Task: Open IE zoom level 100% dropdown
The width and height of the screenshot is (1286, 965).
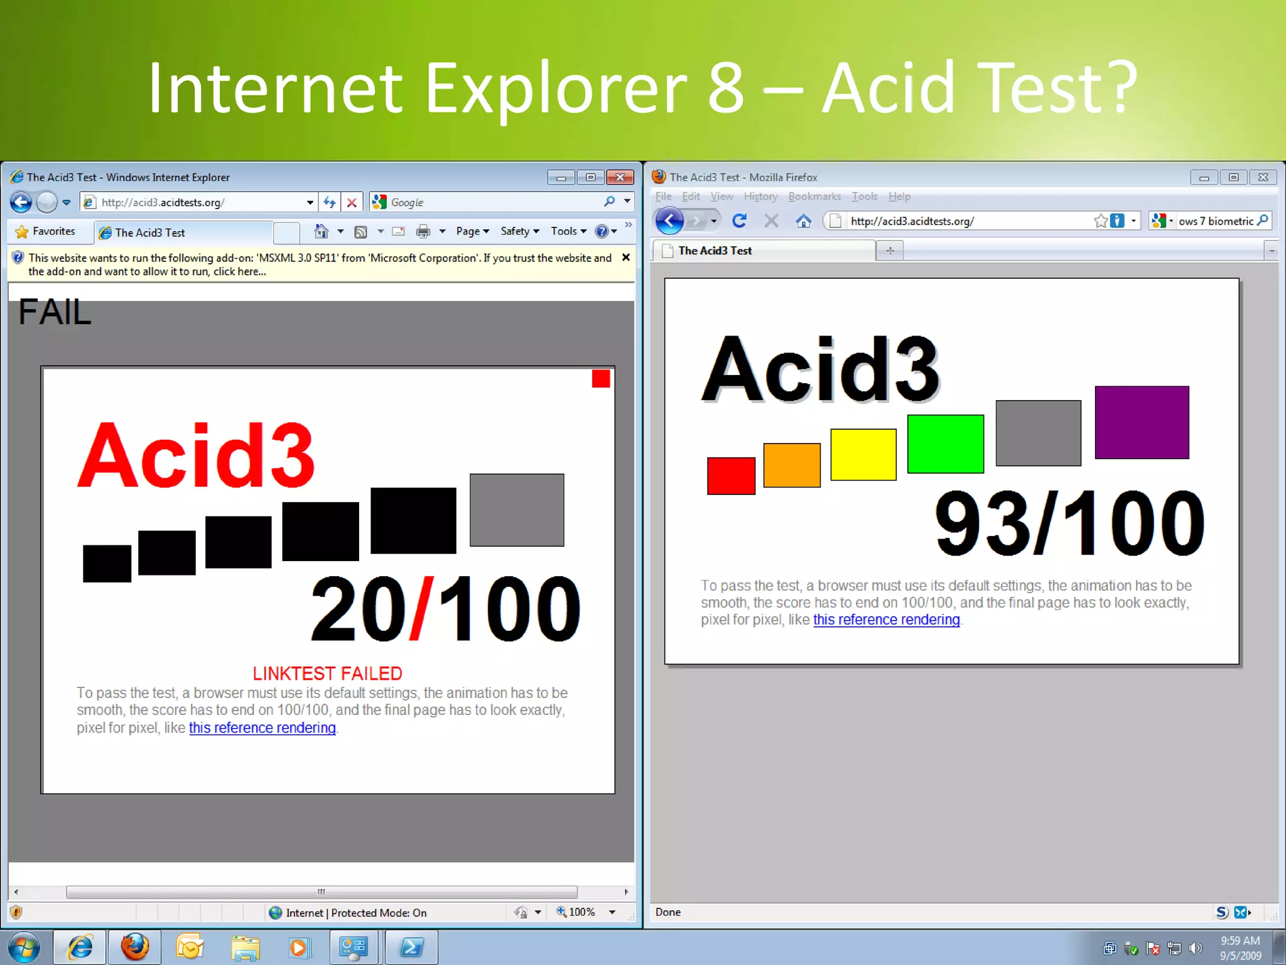Action: (612, 912)
